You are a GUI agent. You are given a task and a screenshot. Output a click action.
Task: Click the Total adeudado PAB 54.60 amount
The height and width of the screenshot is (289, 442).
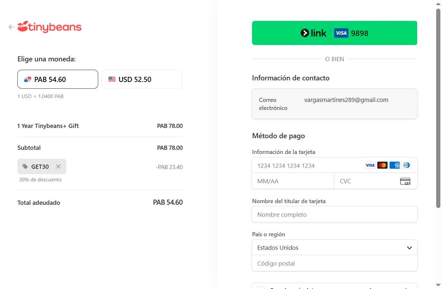click(x=168, y=202)
